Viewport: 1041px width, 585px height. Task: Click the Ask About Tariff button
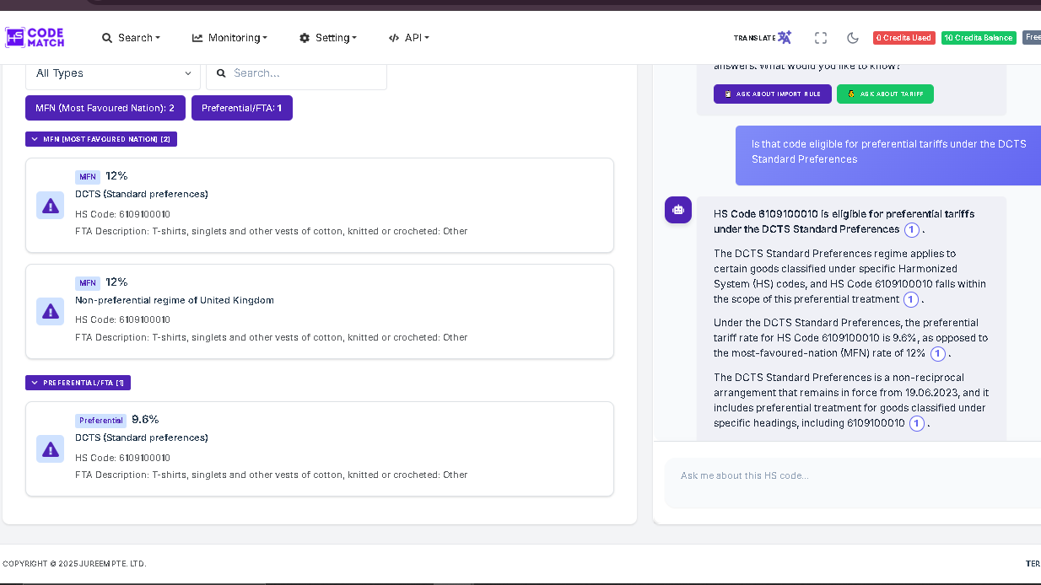885,94
